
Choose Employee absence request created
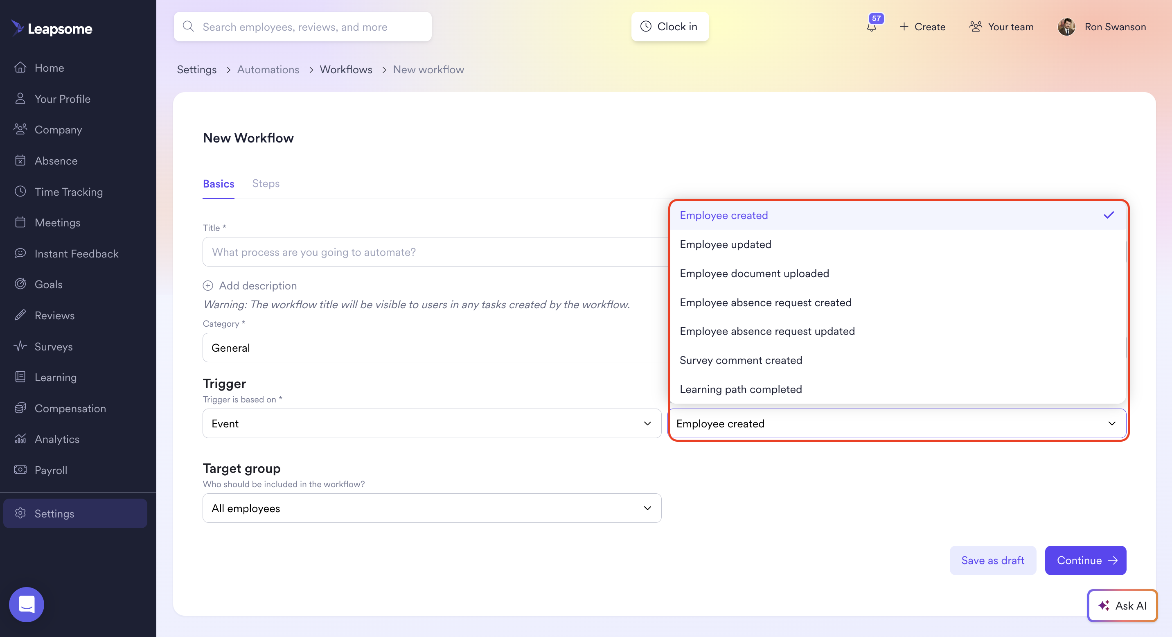point(898,303)
